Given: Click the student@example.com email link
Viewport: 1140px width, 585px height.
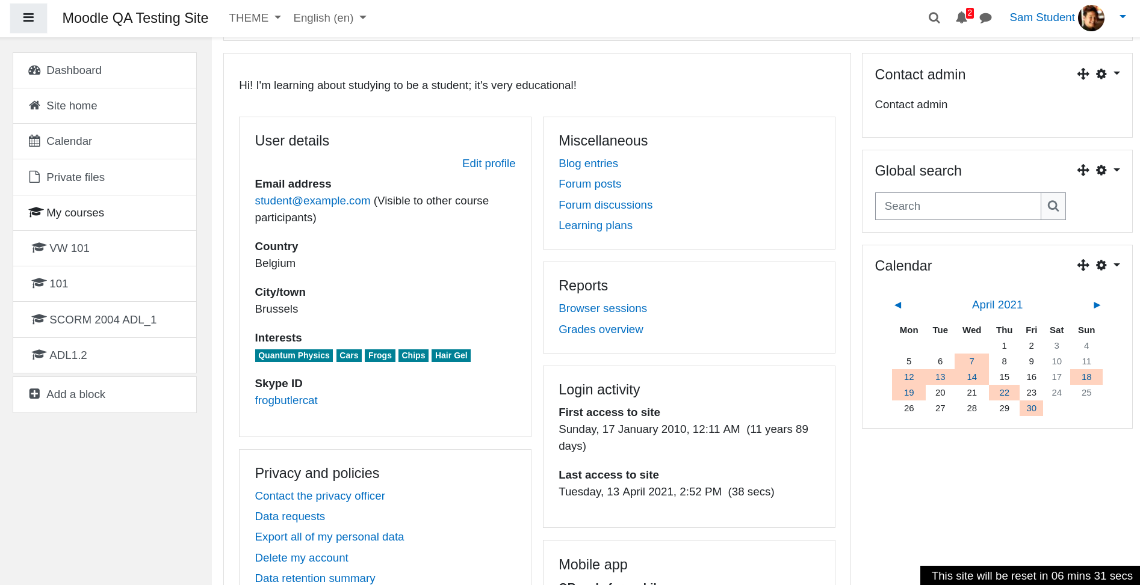Looking at the screenshot, I should [x=312, y=201].
